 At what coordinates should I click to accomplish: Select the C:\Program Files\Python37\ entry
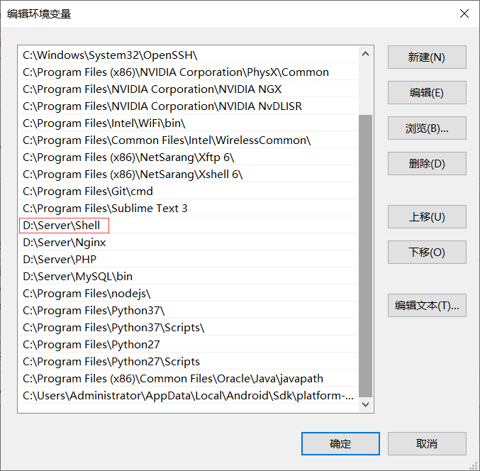point(188,311)
